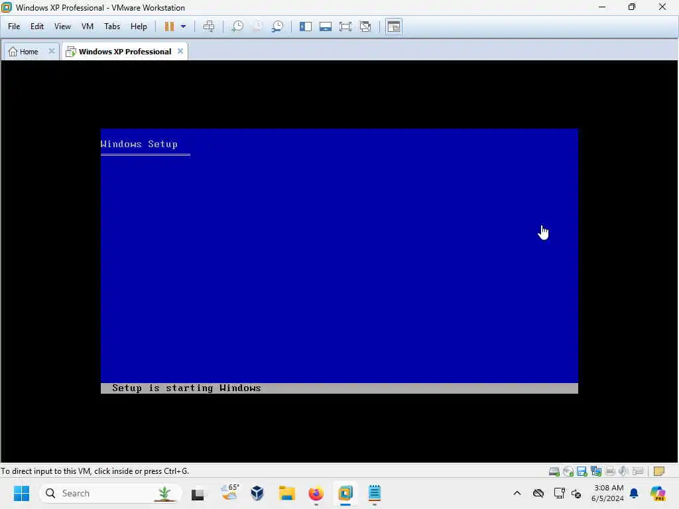
Task: Close the Windows XP Professional tab
Action: [180, 51]
